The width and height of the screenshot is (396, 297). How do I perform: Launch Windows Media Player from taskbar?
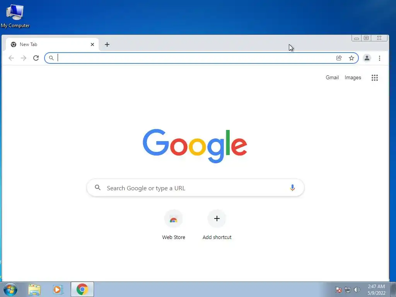tap(58, 289)
